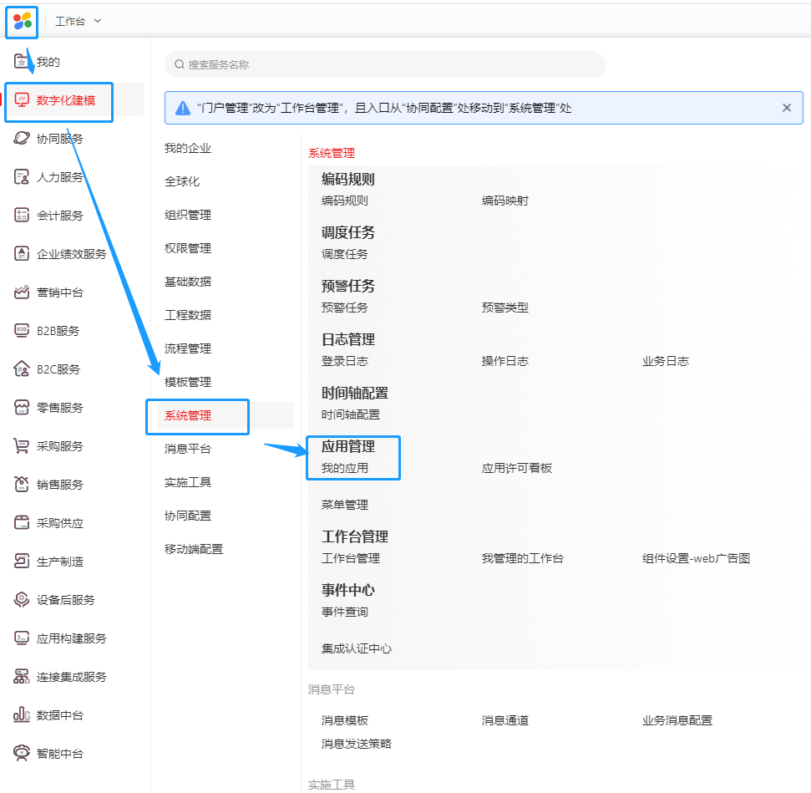Screen dimensions: 811x793
Task: Click the 会计服务 calculator icon
Action: (x=23, y=216)
